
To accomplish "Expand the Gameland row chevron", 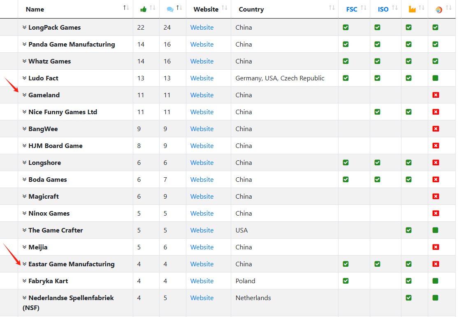I will click(25, 95).
